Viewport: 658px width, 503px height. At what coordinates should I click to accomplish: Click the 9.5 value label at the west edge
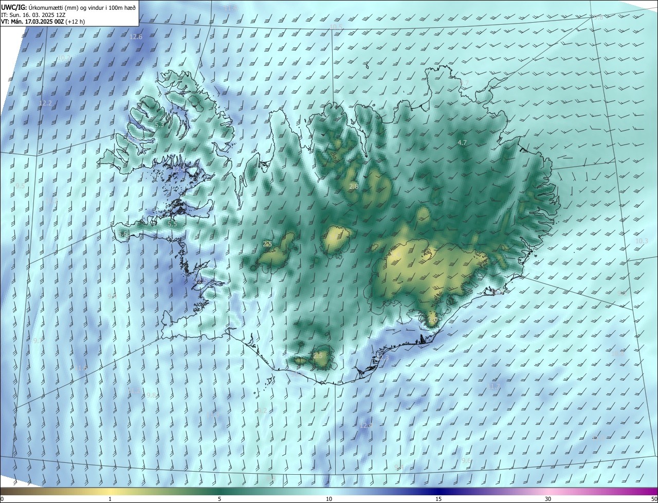(20, 186)
